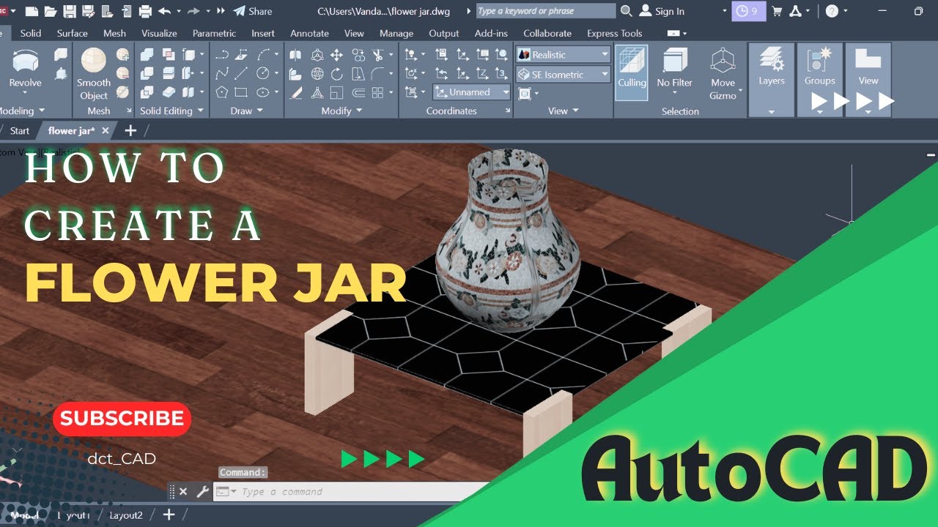Image resolution: width=938 pixels, height=527 pixels.
Task: Switch to the Express Tools tab
Action: pyautogui.click(x=614, y=33)
